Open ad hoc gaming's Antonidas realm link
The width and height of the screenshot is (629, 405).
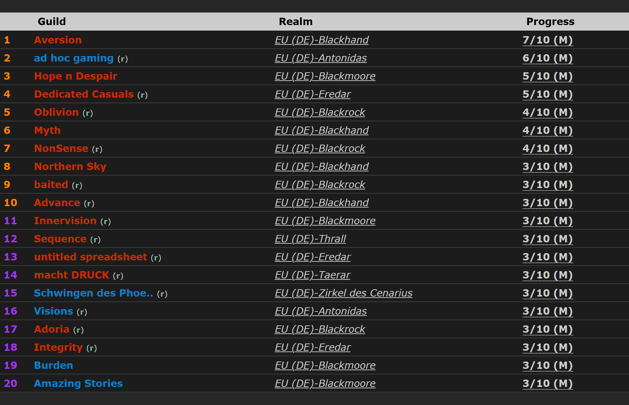[321, 58]
